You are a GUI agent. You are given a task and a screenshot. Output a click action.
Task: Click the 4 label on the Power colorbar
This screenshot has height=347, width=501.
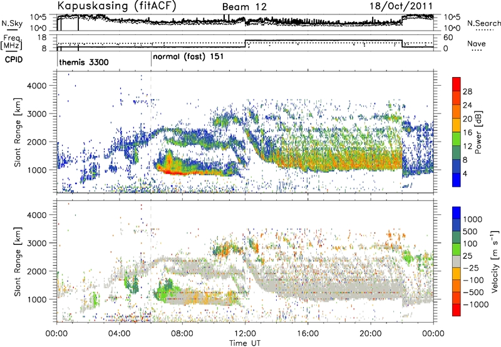point(465,174)
